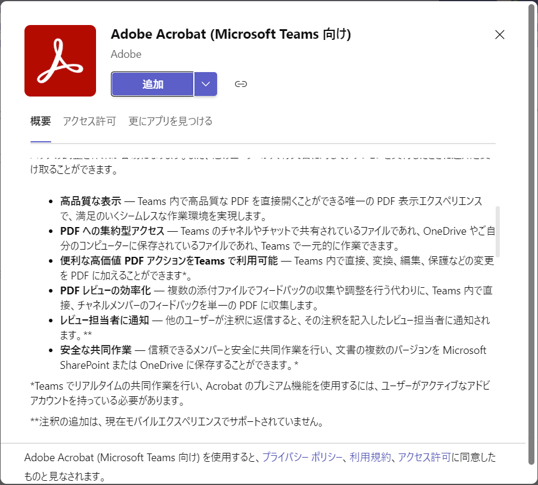Click the 高品質な表示 bullet heading
Image resolution: width=538 pixels, height=485 pixels.
91,201
